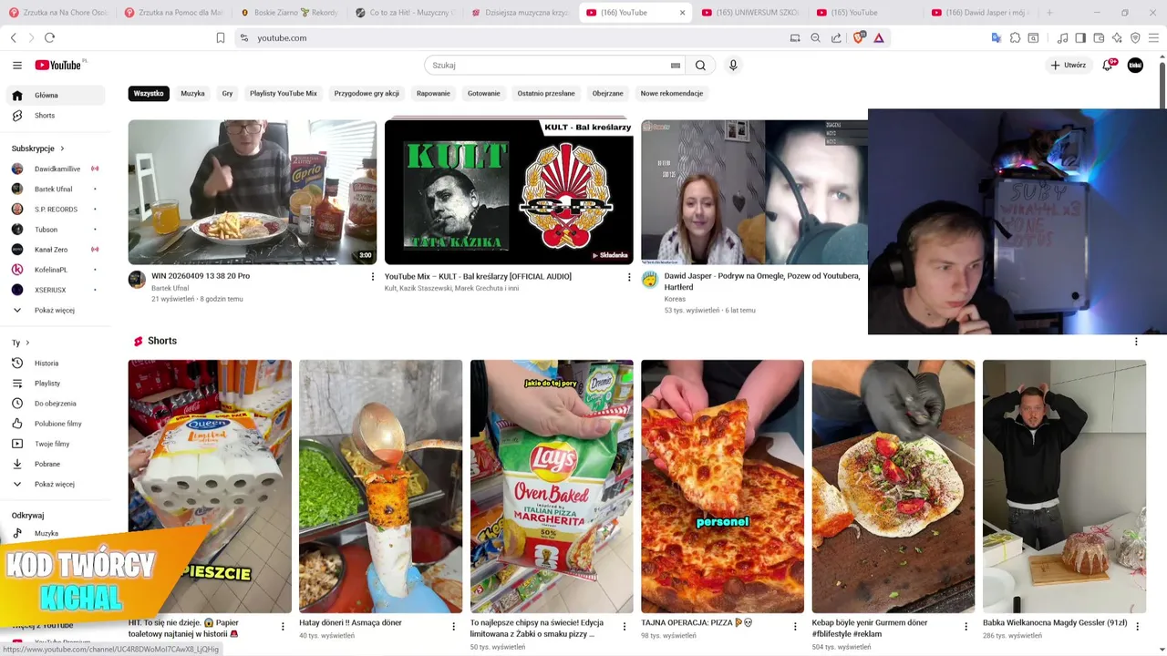Click the Google Translate extension icon
The width and height of the screenshot is (1167, 656).
click(x=997, y=37)
